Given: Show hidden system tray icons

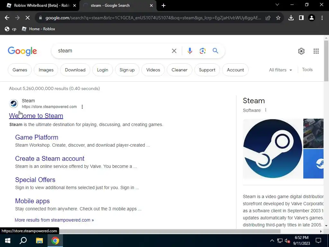Looking at the screenshot, I should 272,241.
